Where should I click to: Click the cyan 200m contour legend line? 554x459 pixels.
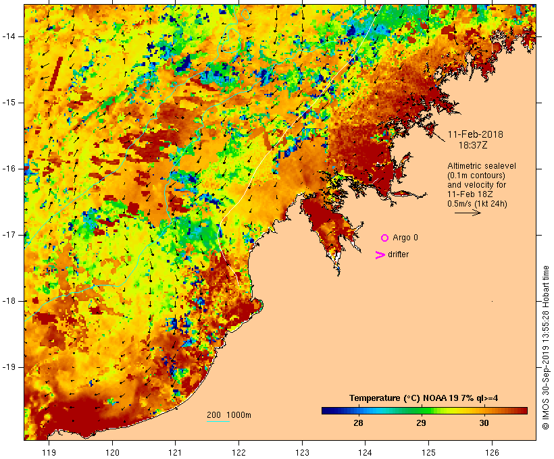click(218, 421)
